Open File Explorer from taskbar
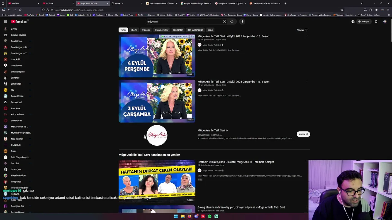The image size is (392, 220). (x=183, y=216)
